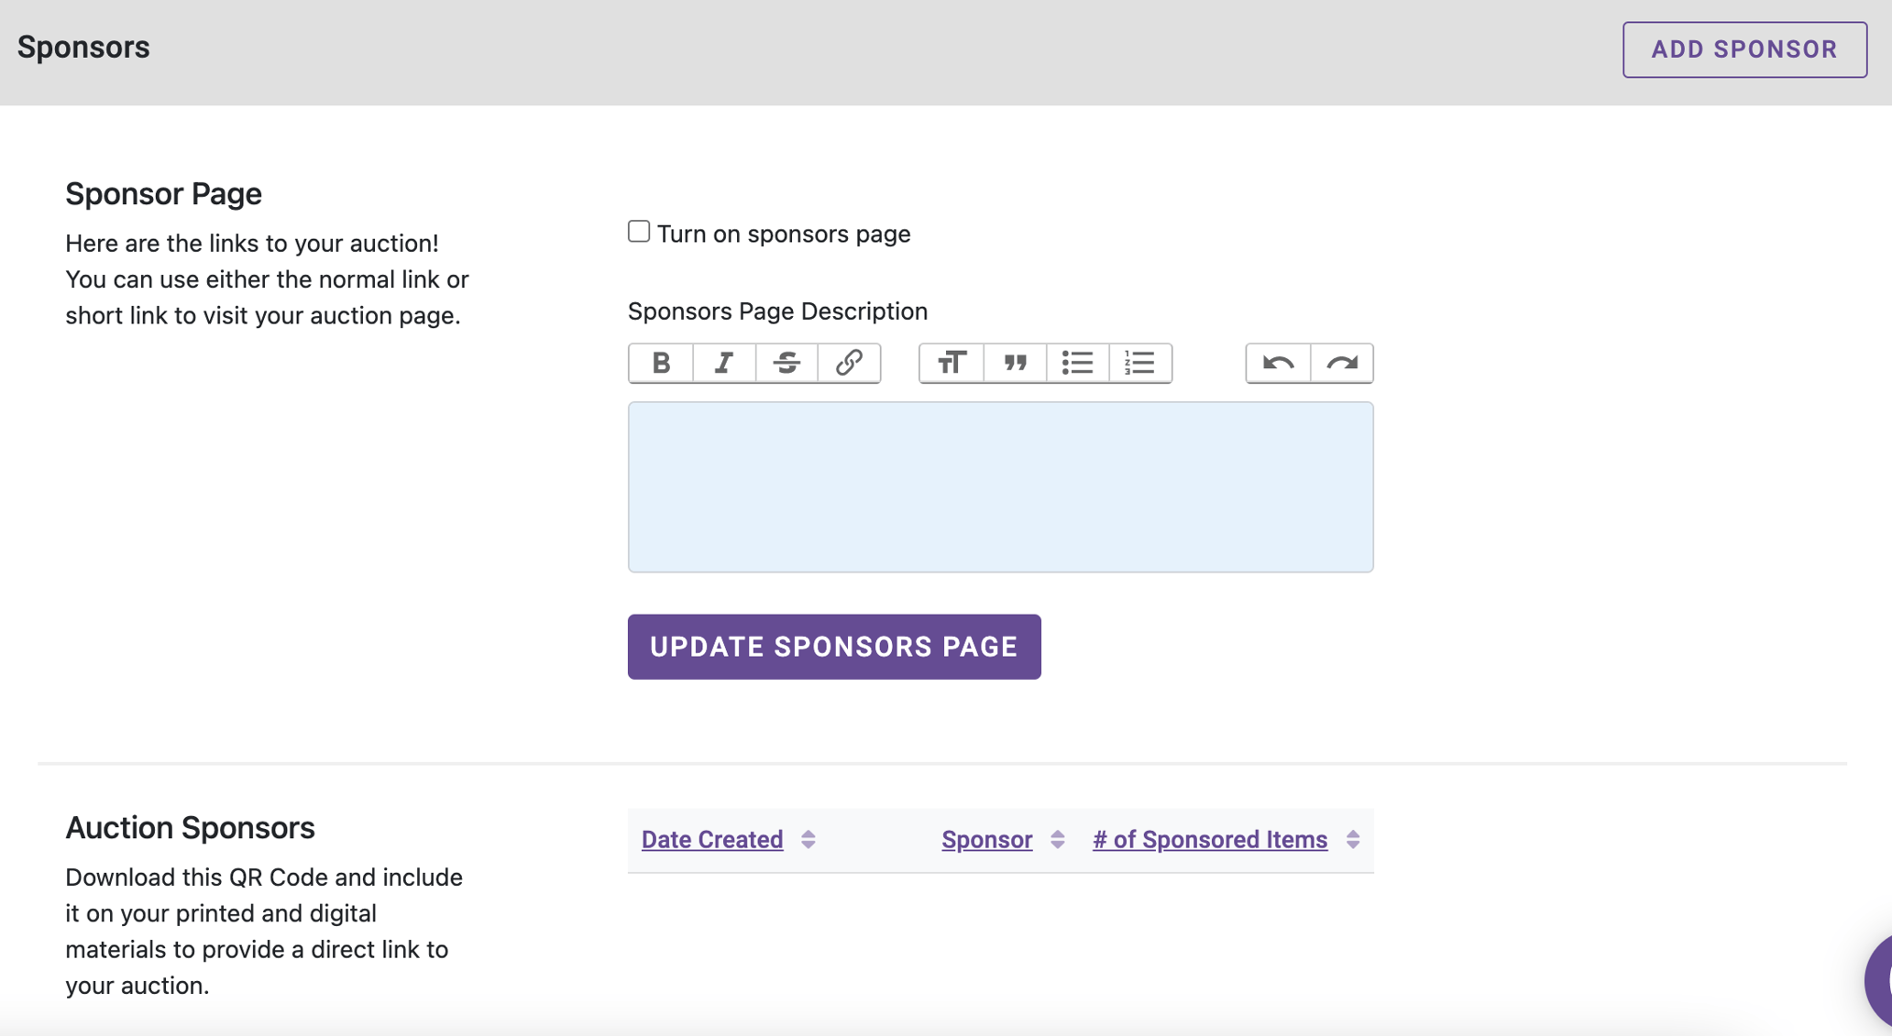The image size is (1892, 1036).
Task: Create a bulleted list
Action: click(x=1077, y=363)
